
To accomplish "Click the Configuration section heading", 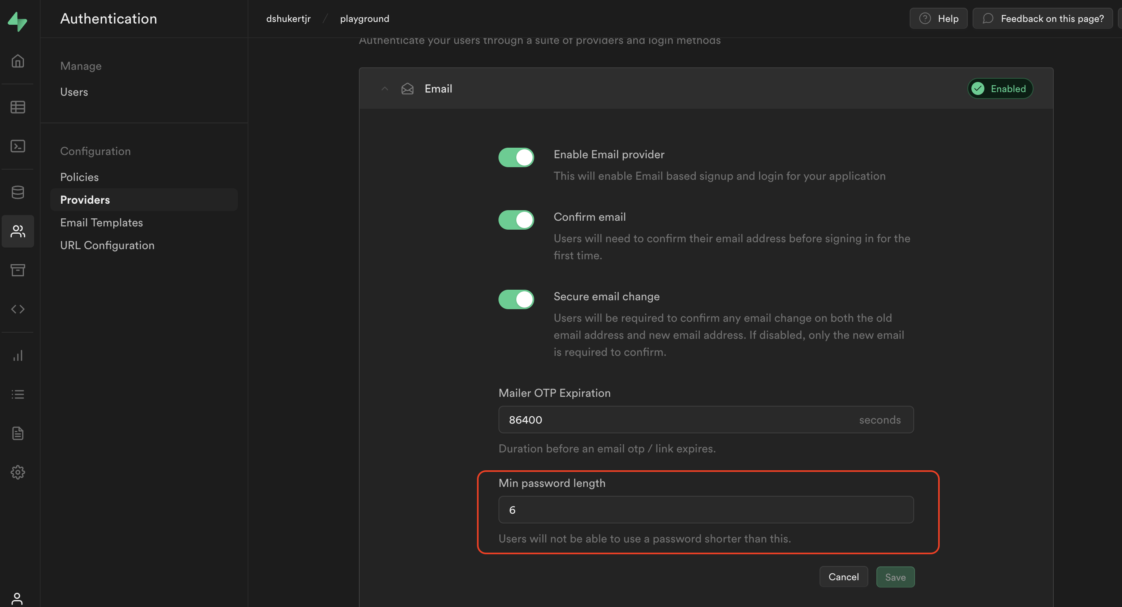I will point(95,151).
